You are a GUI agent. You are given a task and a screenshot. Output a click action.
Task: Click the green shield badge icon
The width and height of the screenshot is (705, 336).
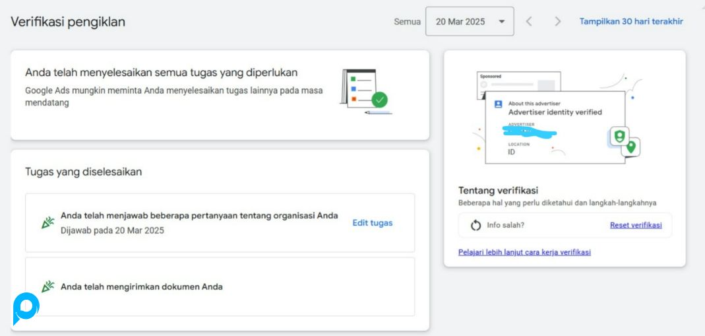[619, 136]
